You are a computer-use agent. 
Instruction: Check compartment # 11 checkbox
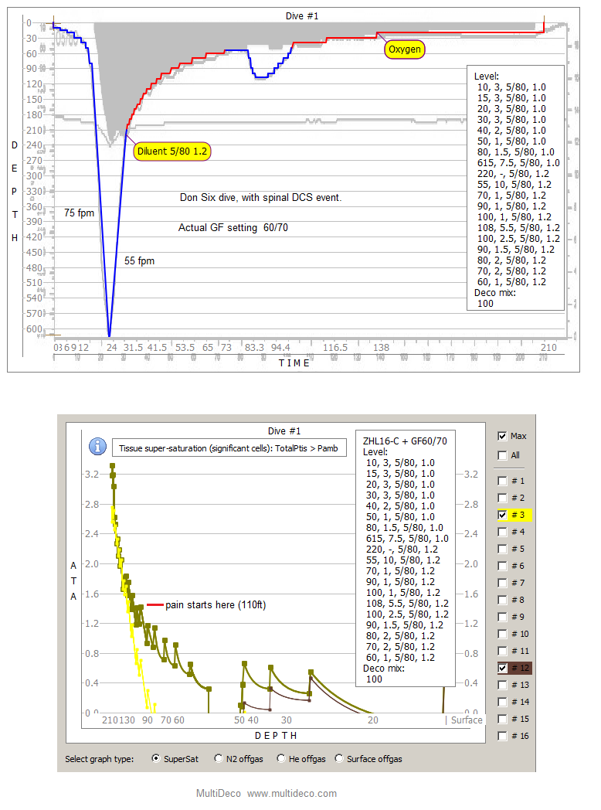pyautogui.click(x=502, y=652)
